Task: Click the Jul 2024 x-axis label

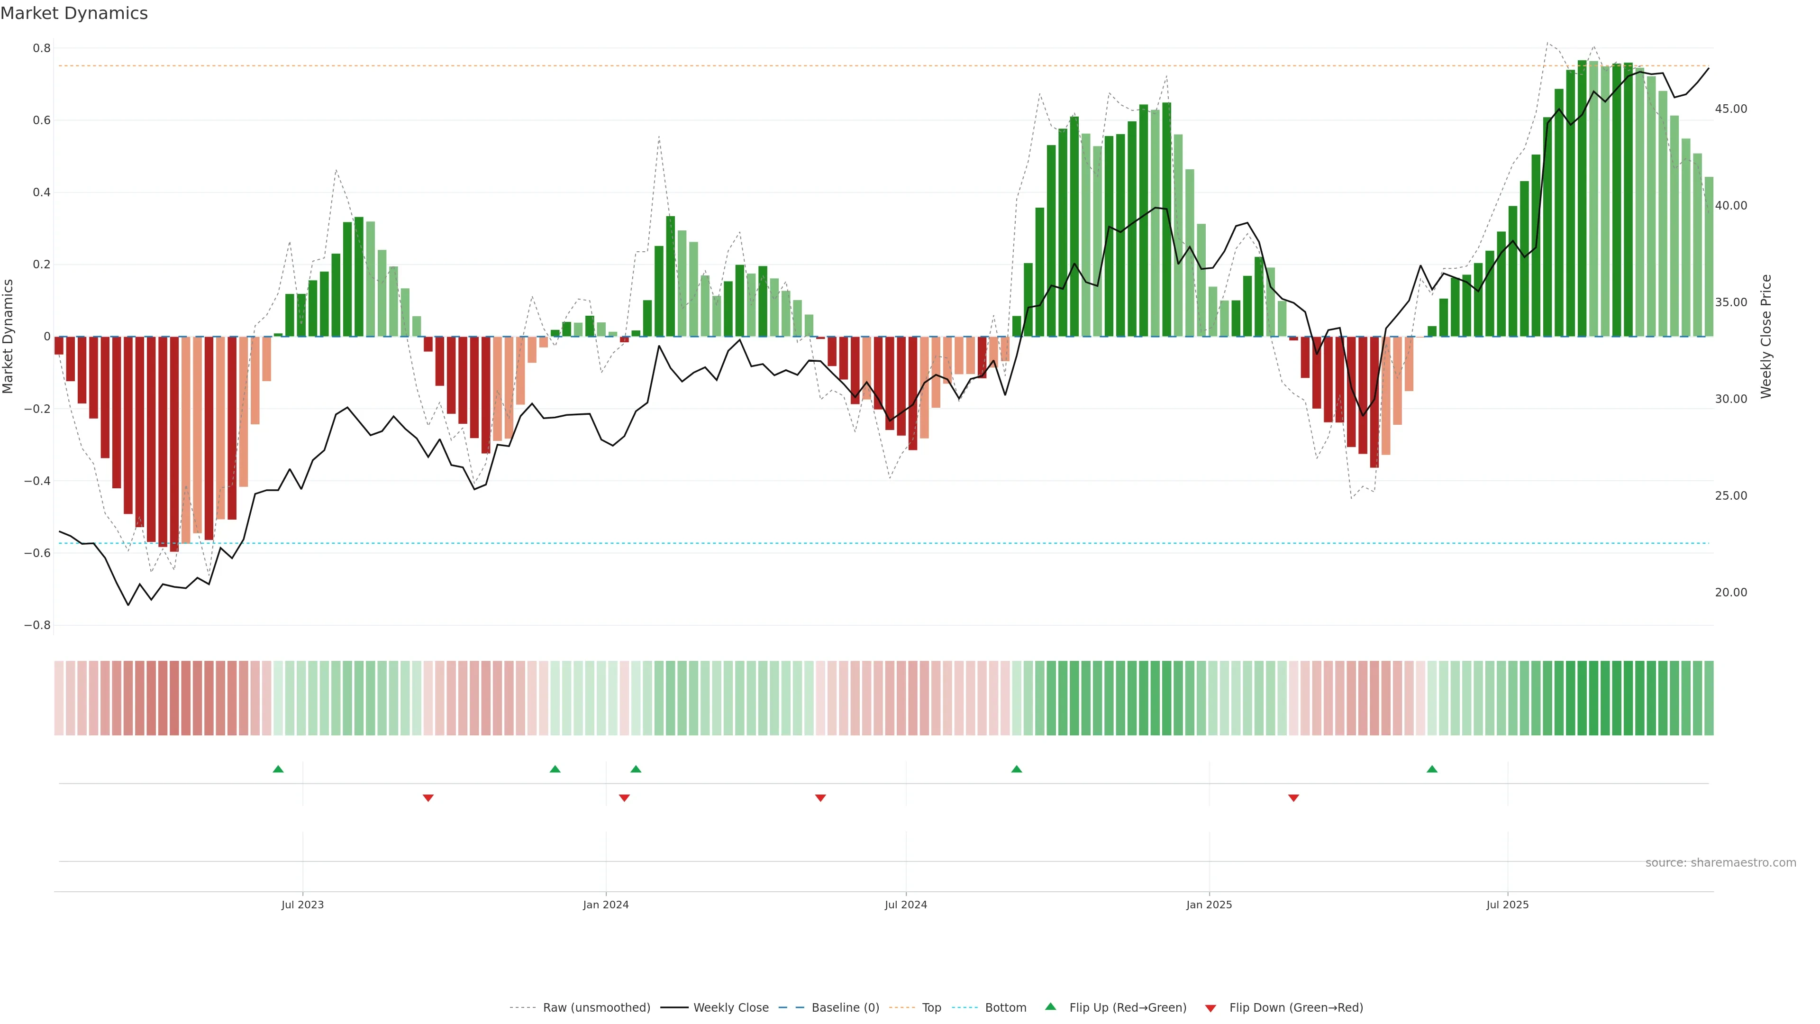Action: point(906,905)
